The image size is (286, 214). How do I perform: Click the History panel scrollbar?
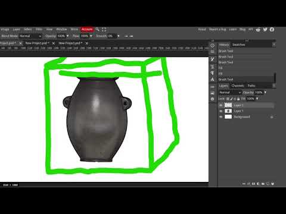275,78
